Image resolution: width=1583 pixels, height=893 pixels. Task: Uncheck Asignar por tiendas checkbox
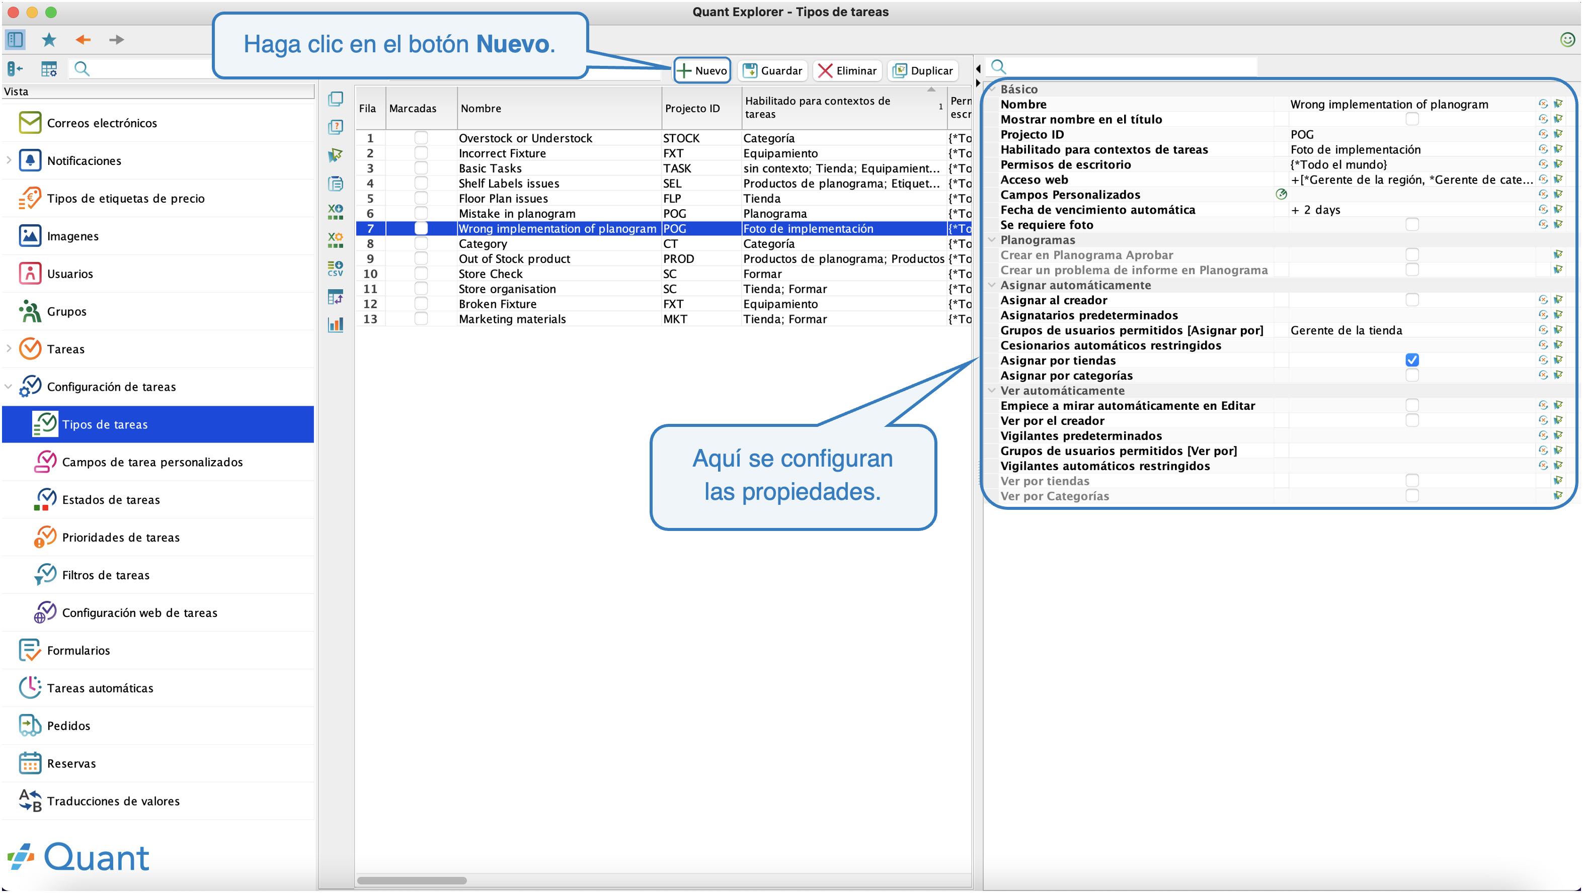coord(1412,361)
